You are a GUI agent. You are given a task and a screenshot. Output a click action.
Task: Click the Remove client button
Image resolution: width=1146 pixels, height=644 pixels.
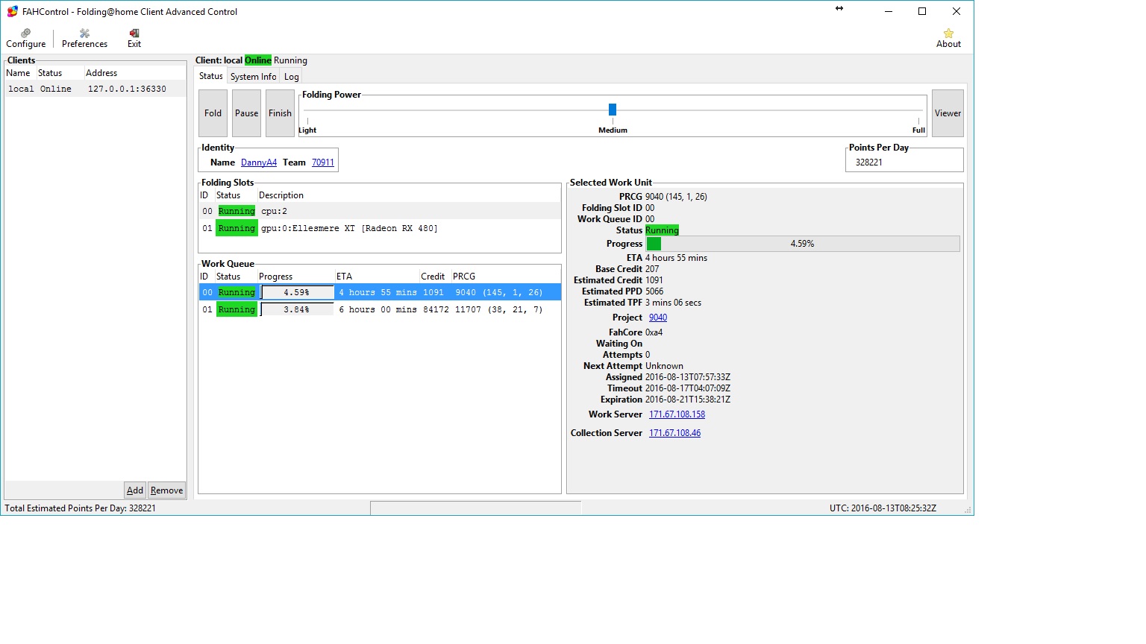pos(166,490)
